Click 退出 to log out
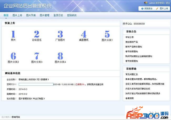This screenshot has height=120, width=171. click(168, 3)
